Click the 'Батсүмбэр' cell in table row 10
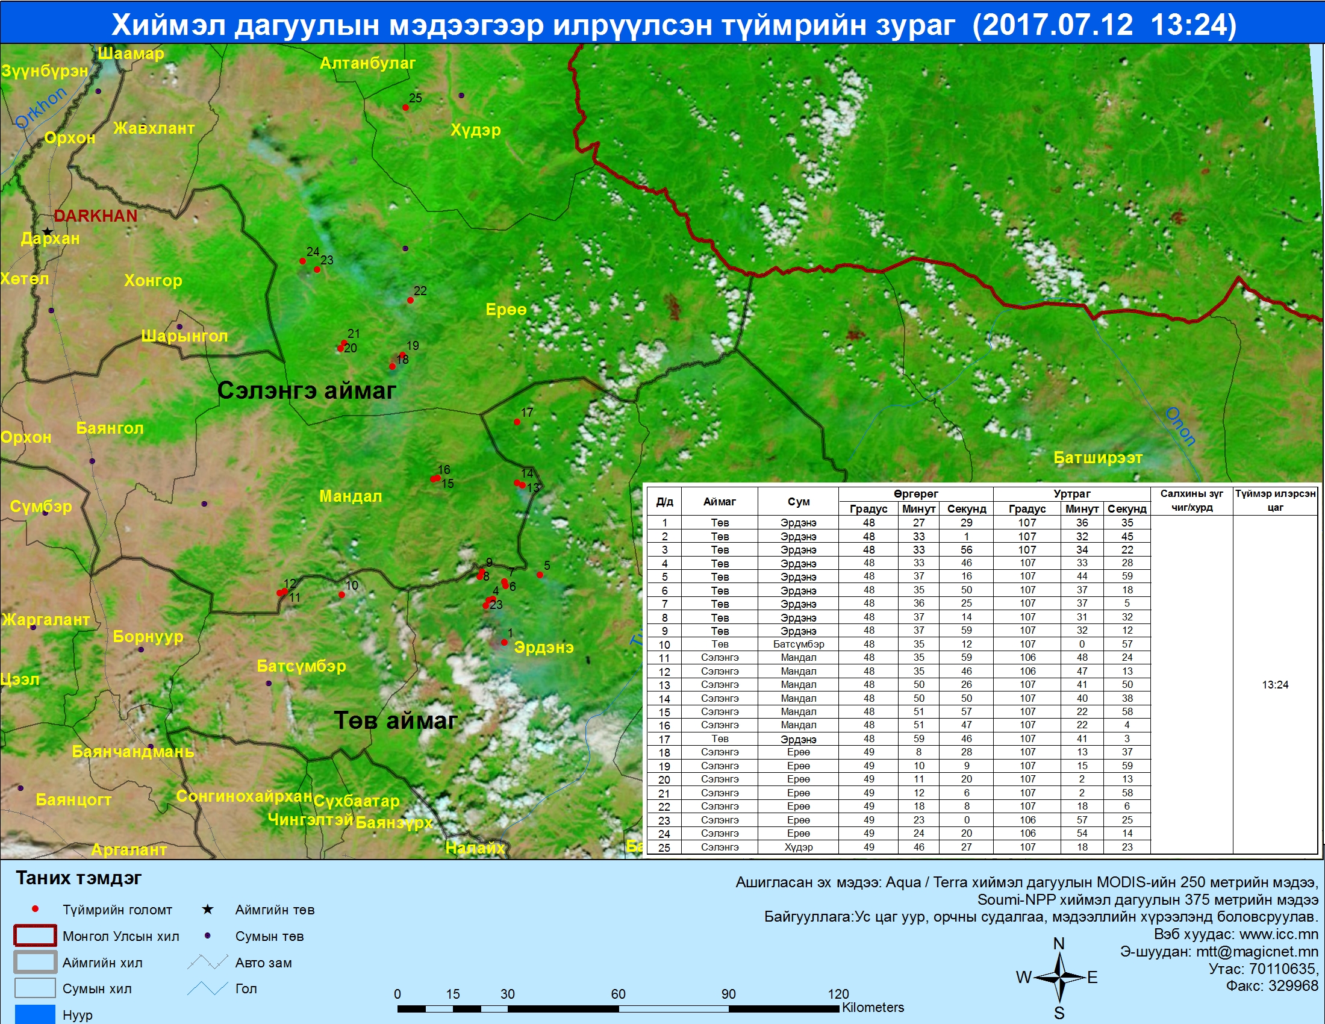 coord(799,644)
